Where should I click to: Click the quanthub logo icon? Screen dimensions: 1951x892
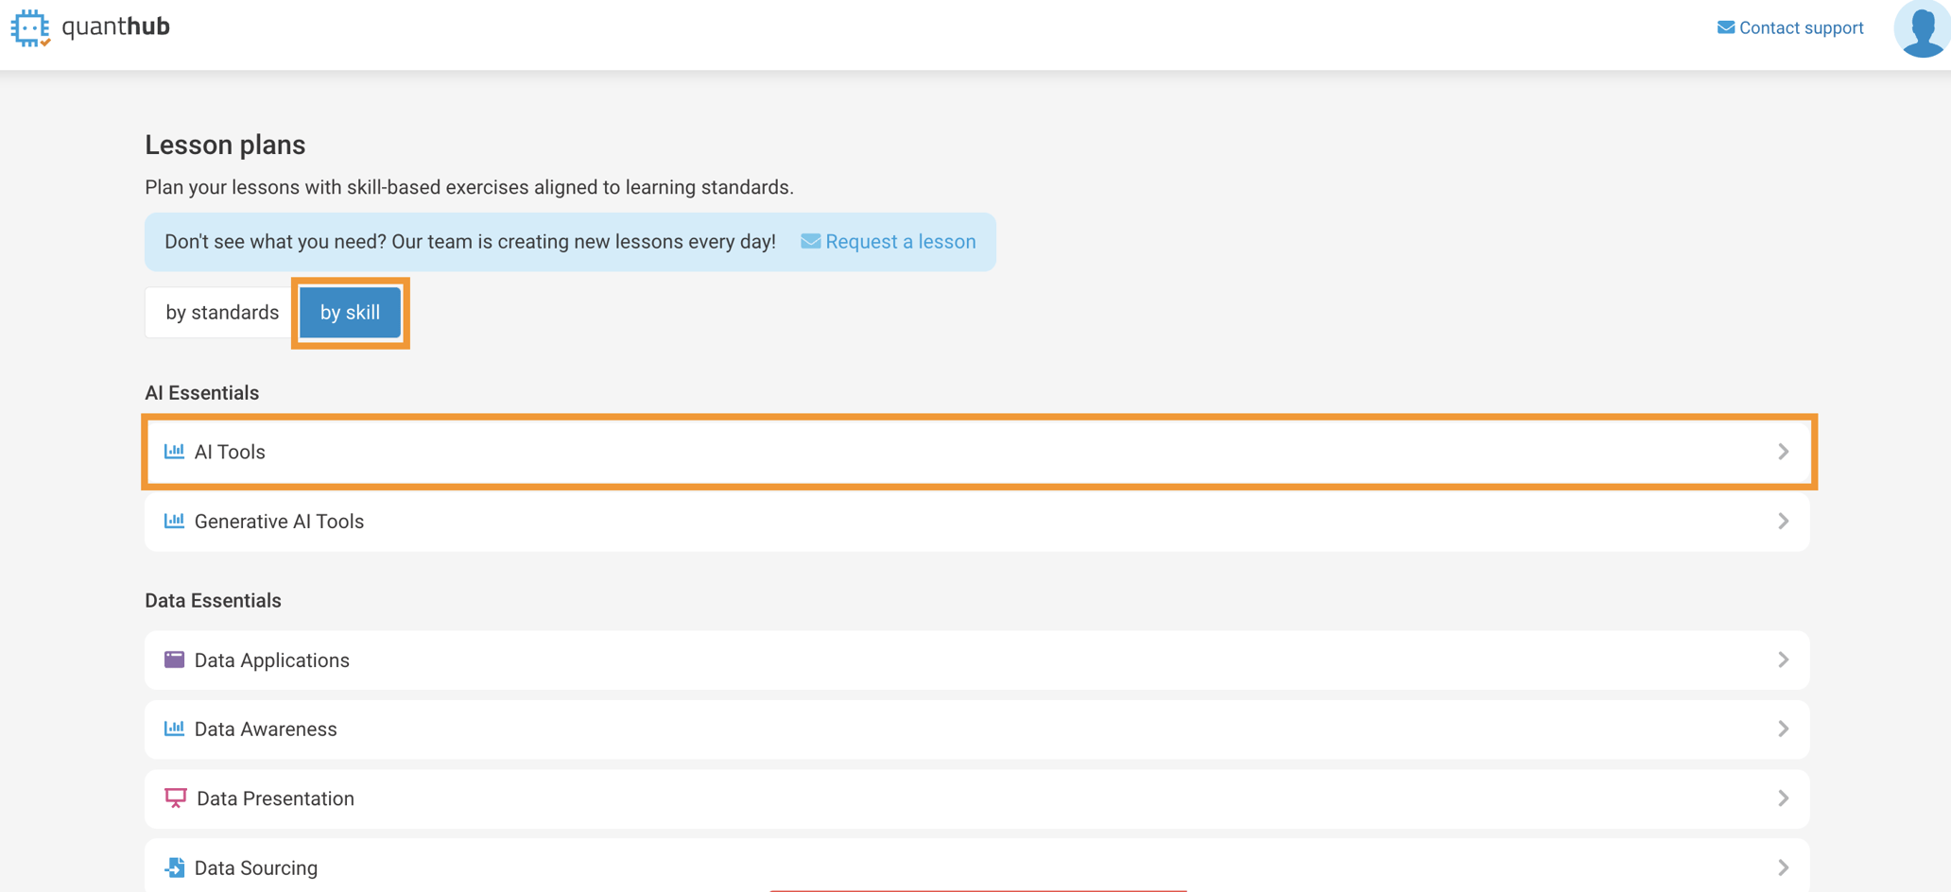30,27
